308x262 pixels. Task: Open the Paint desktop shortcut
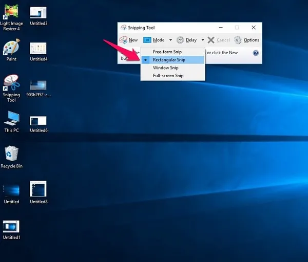click(11, 48)
